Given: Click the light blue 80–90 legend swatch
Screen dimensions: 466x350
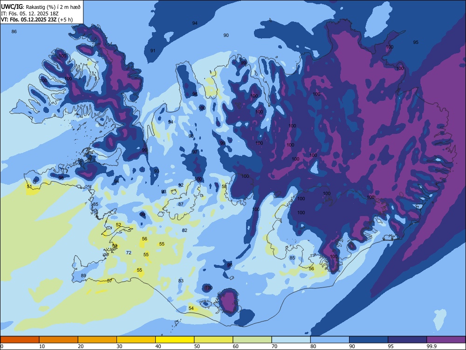Looking at the screenshot, I should pyautogui.click(x=330, y=340).
